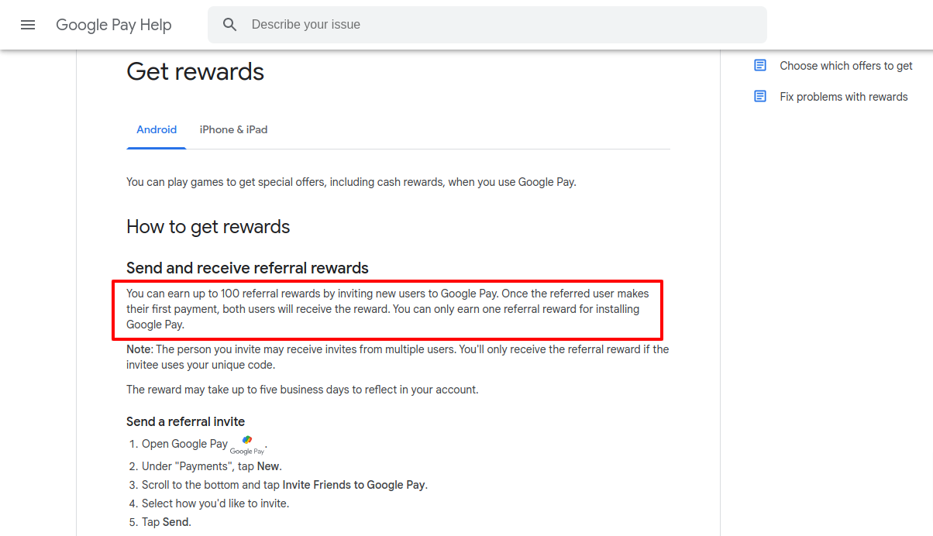Click the search magnifier icon
The width and height of the screenshot is (933, 536).
[x=229, y=25]
